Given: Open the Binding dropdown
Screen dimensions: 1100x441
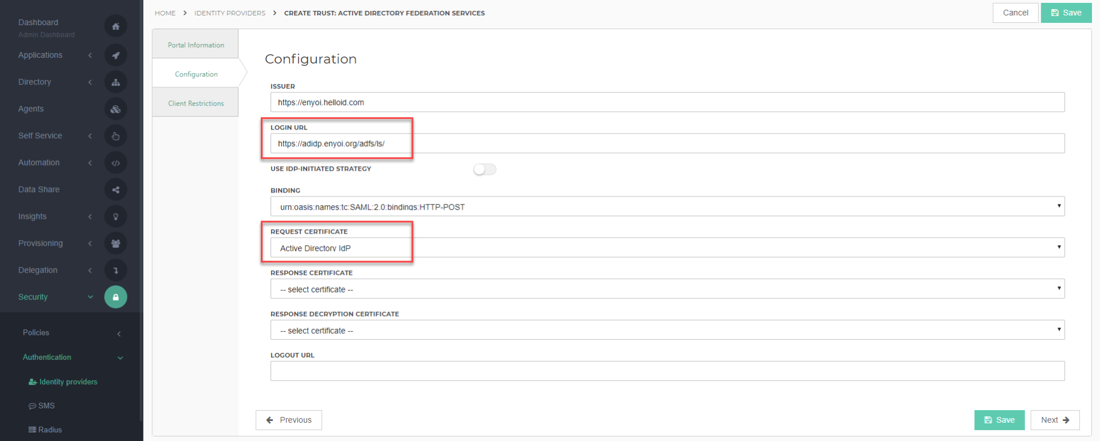Looking at the screenshot, I should [x=667, y=206].
